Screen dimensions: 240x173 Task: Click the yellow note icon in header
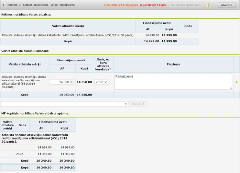click(x=208, y=5)
